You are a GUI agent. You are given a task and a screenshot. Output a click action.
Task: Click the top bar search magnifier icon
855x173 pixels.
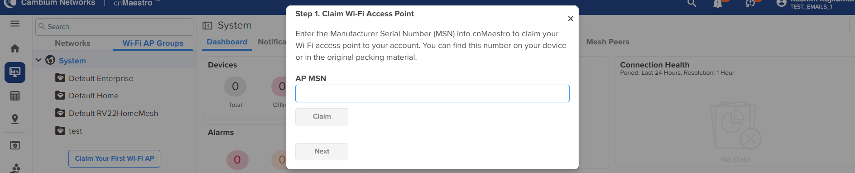(692, 4)
